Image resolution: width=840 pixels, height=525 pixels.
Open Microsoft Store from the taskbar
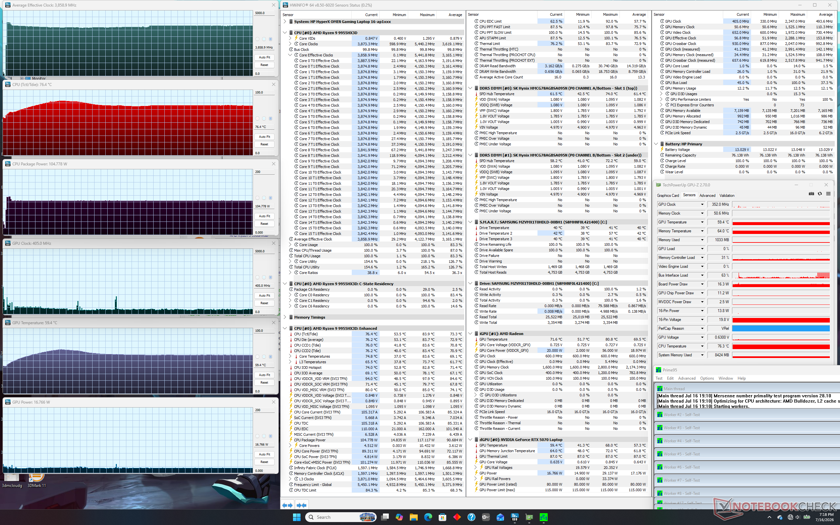point(442,517)
